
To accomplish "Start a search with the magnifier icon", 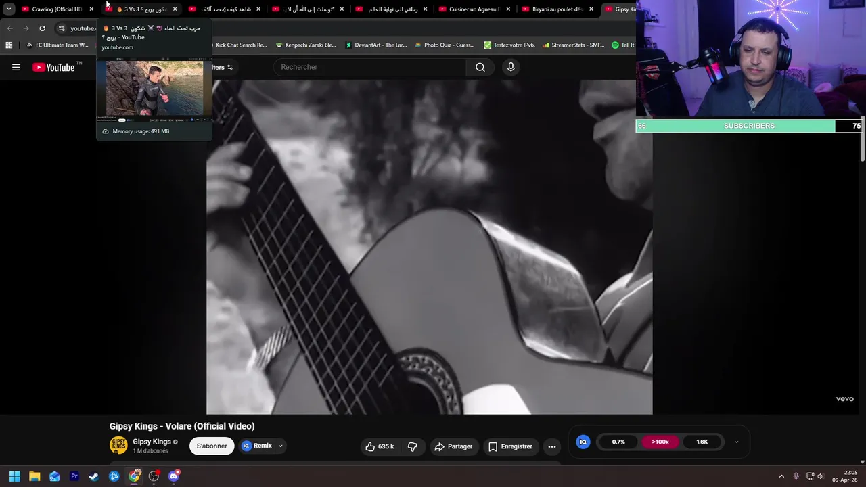I will click(480, 67).
